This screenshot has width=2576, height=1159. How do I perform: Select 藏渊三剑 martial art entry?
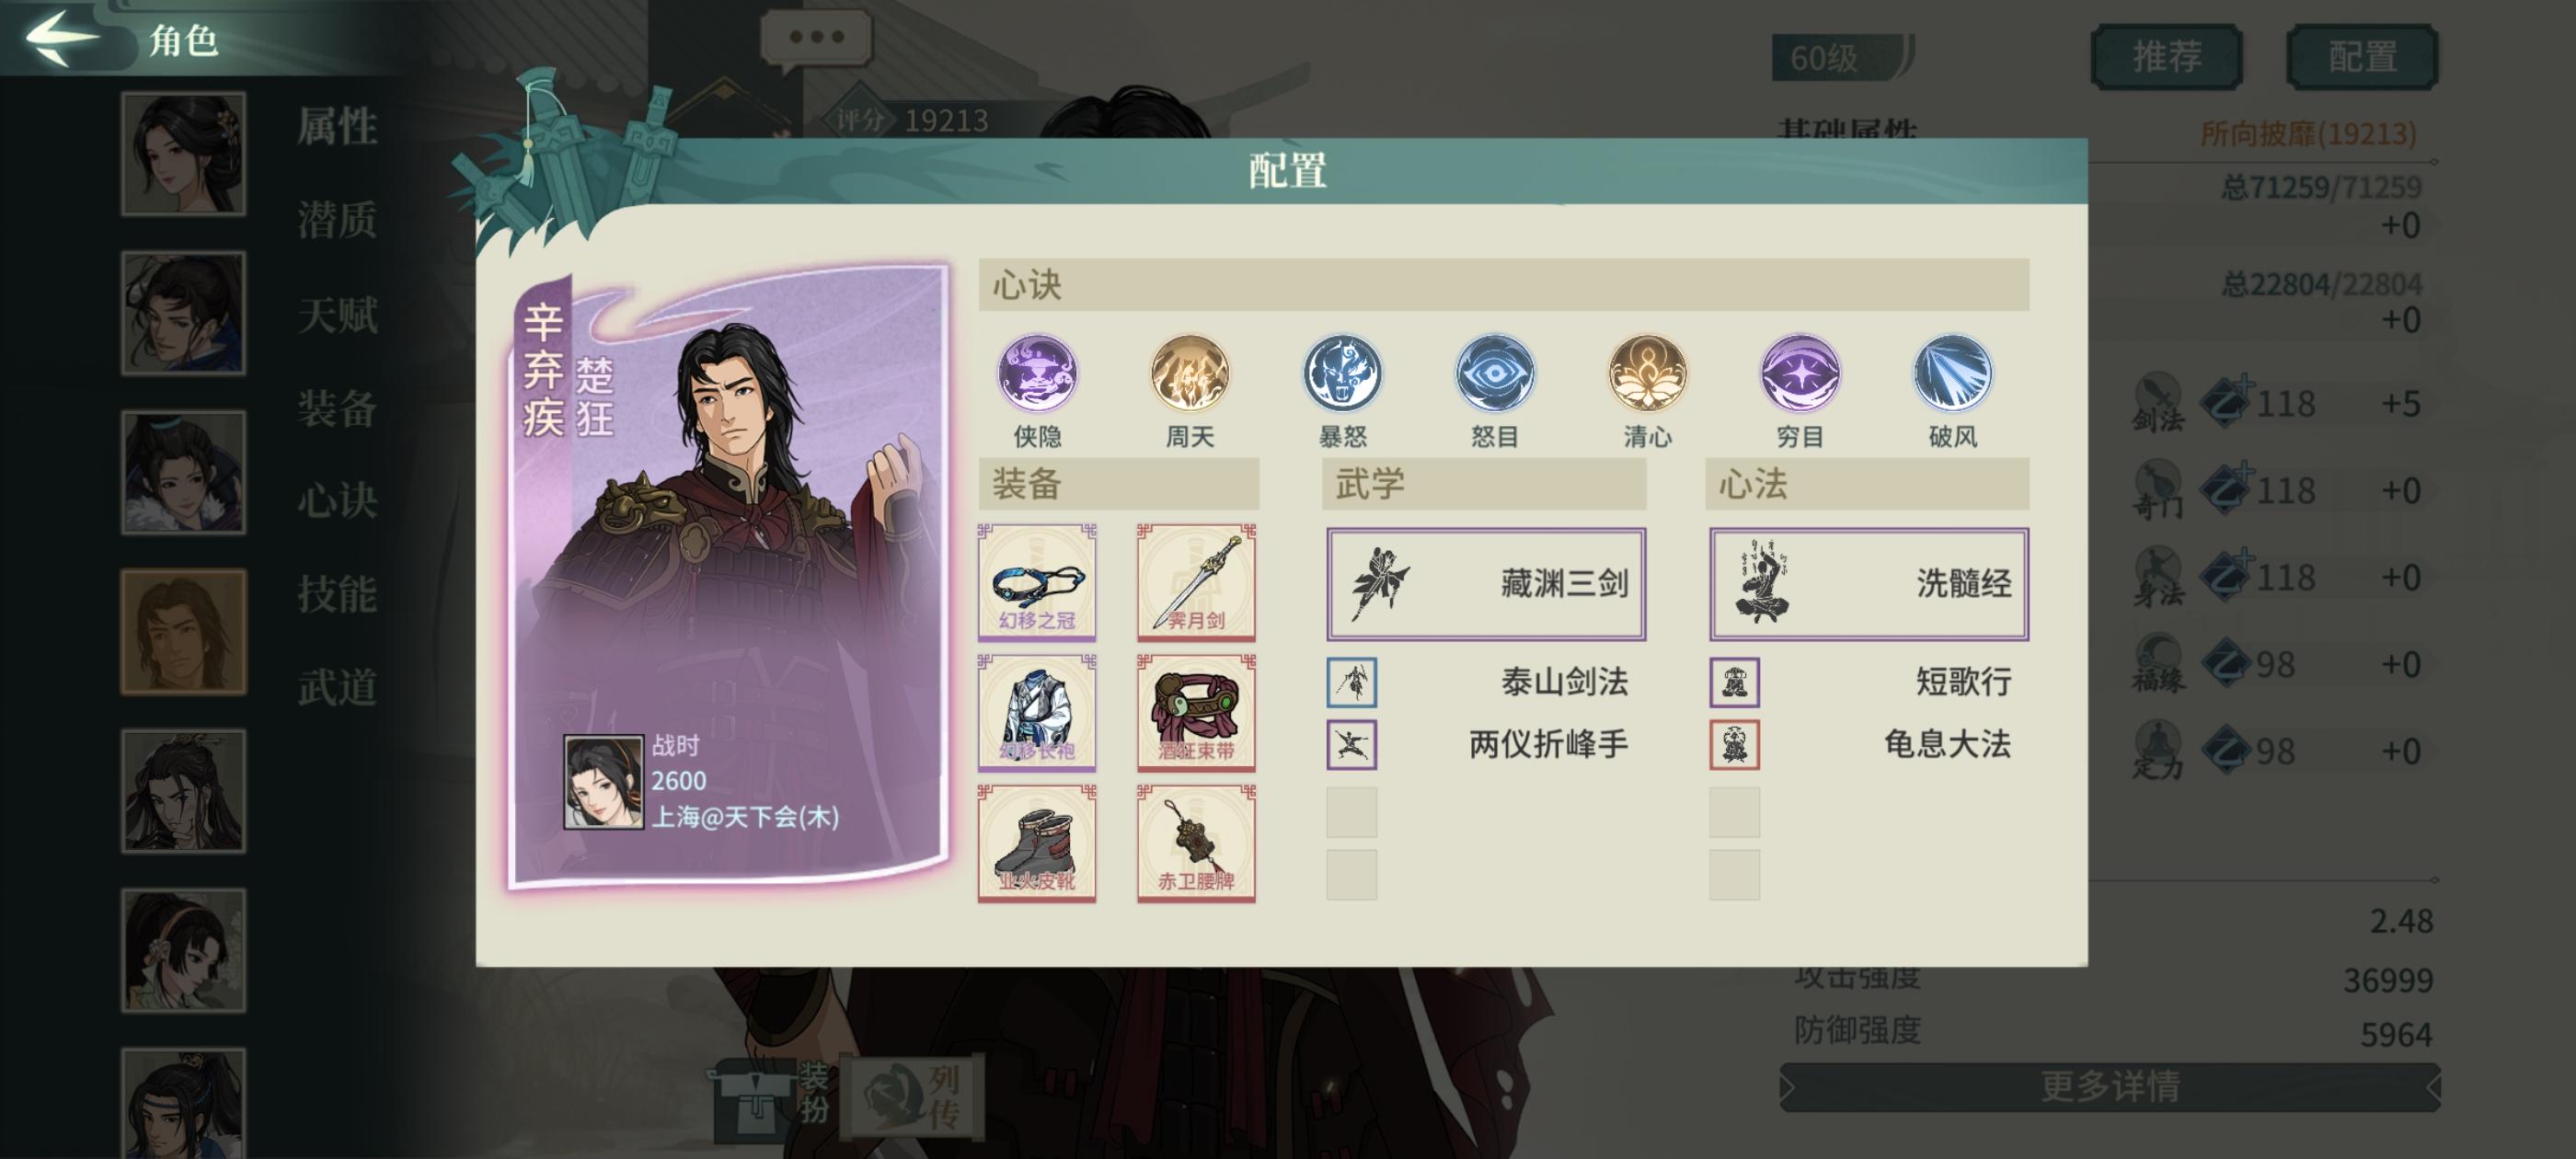click(1485, 584)
